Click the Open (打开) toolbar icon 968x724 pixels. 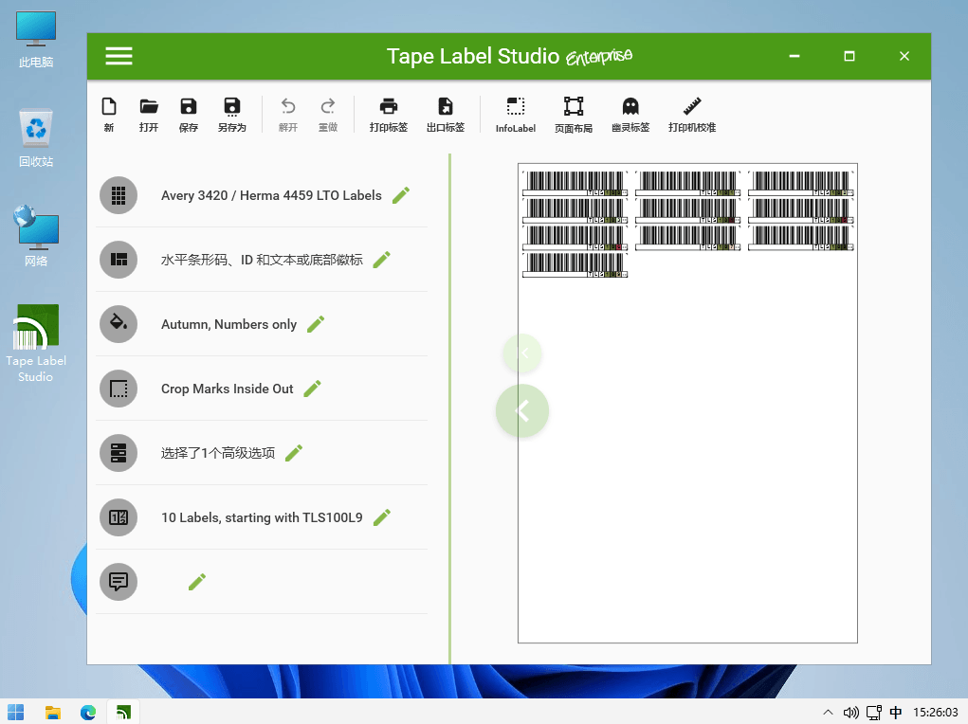pyautogui.click(x=149, y=114)
